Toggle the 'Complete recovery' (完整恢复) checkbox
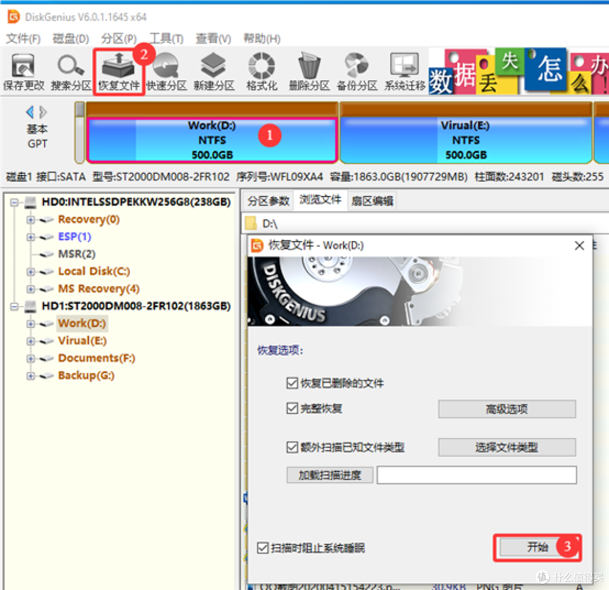 (x=292, y=408)
